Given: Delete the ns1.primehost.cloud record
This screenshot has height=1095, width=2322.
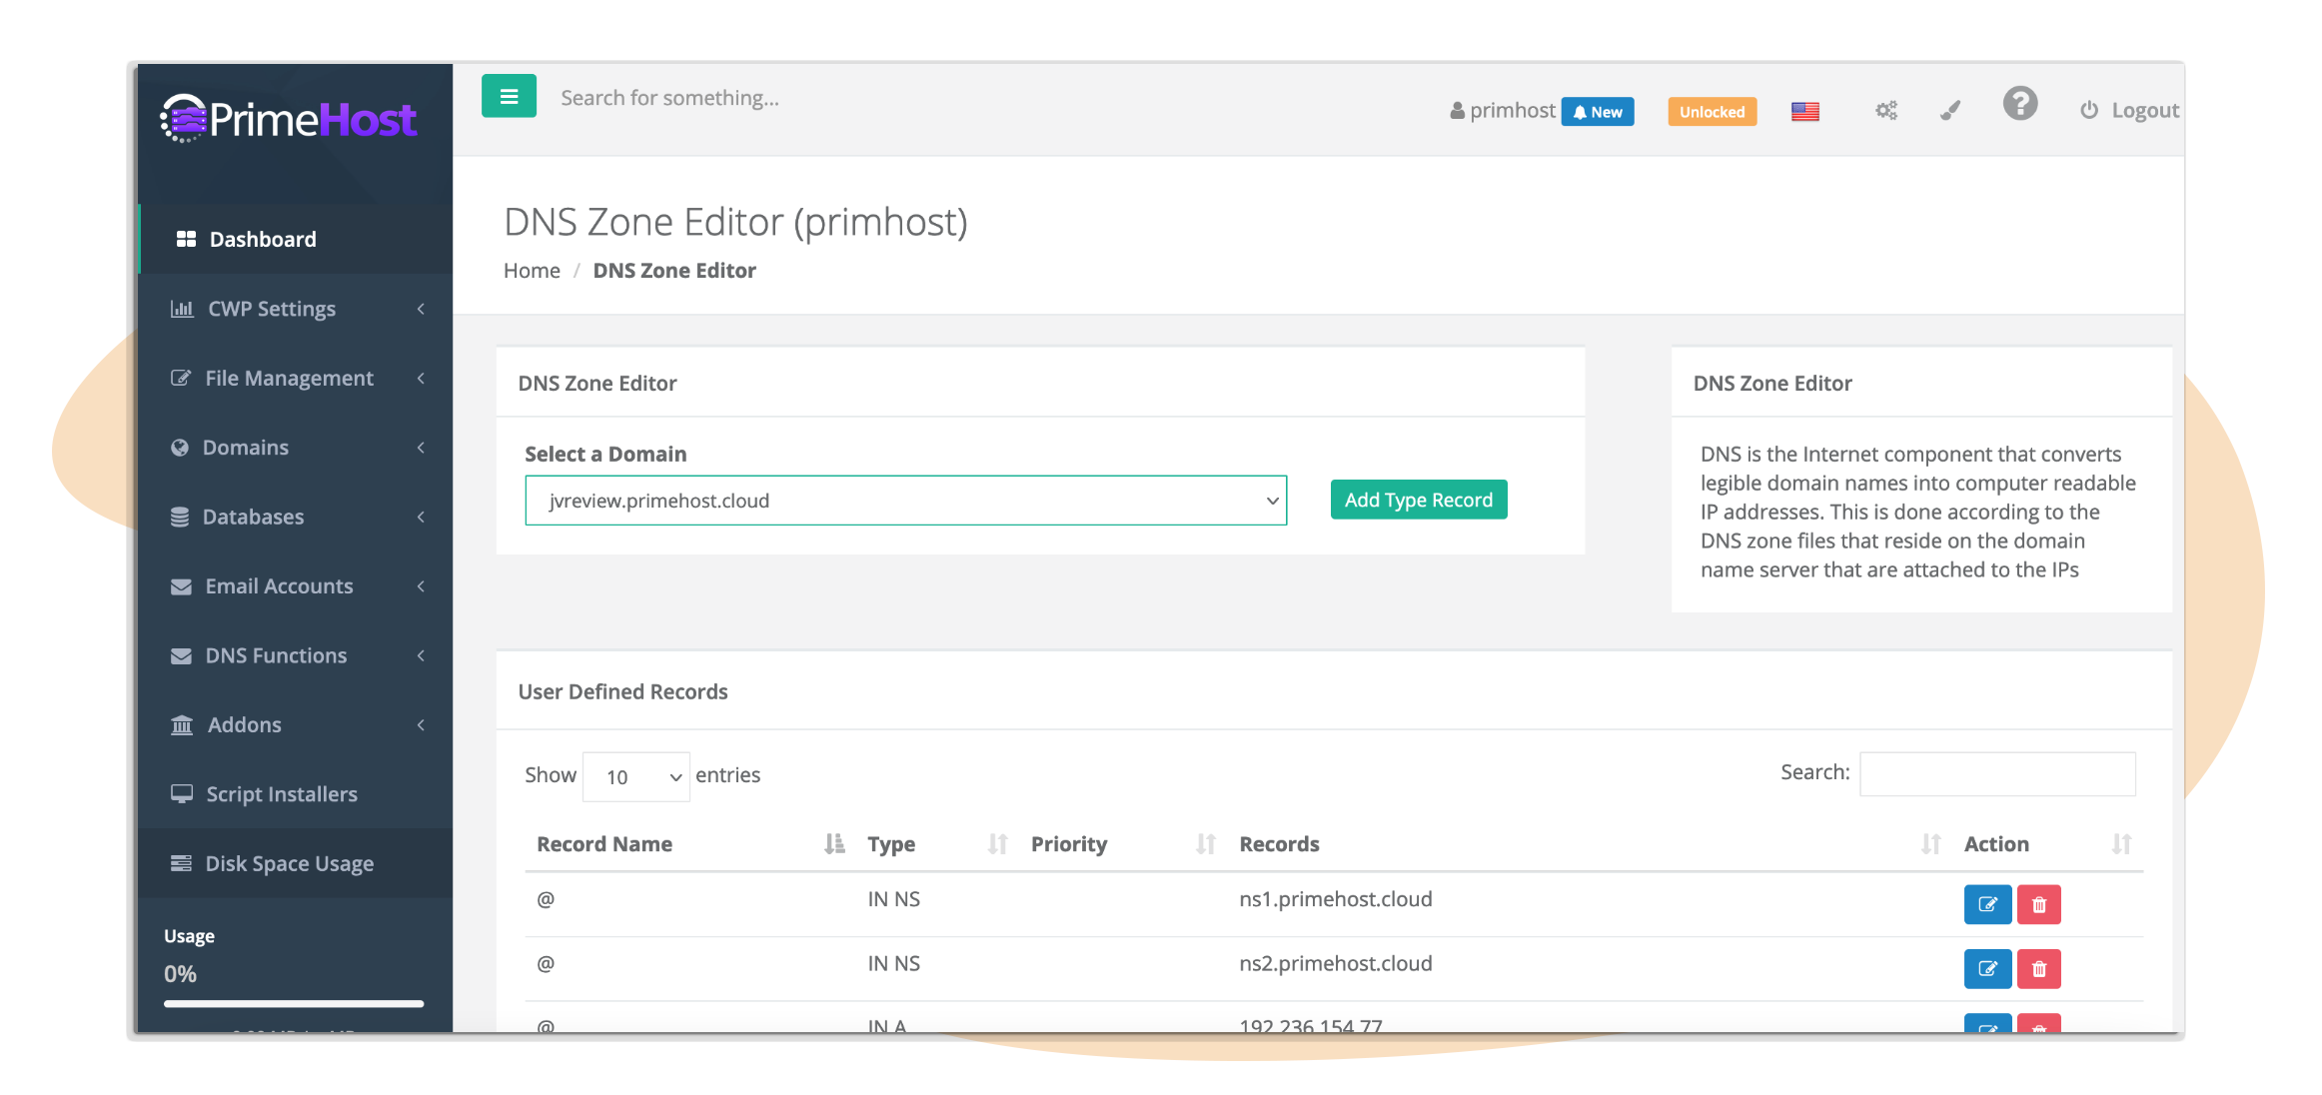Looking at the screenshot, I should 2038,904.
